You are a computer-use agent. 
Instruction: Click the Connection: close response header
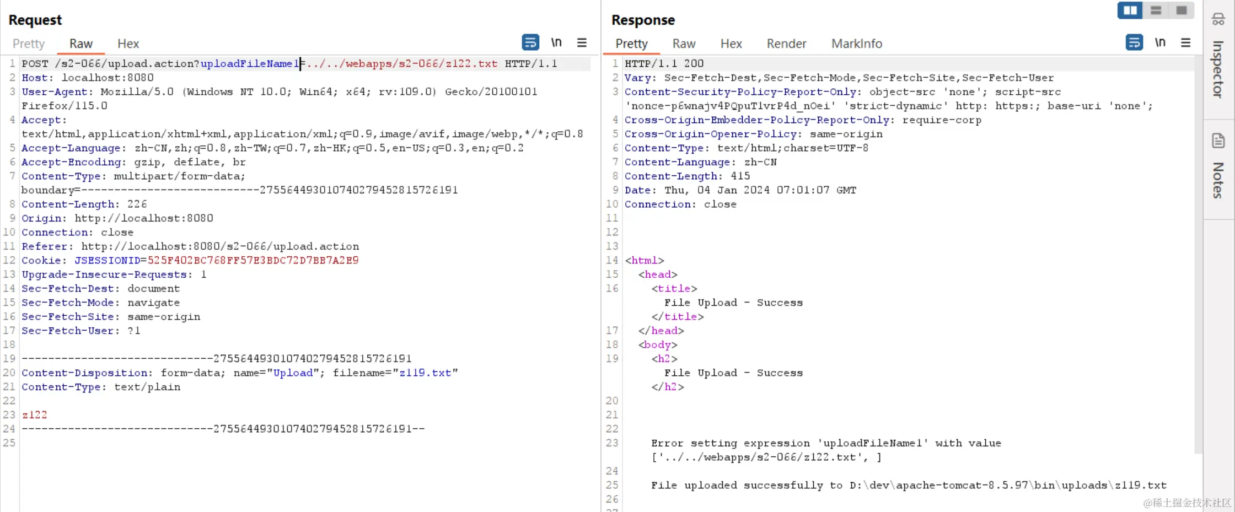(680, 204)
